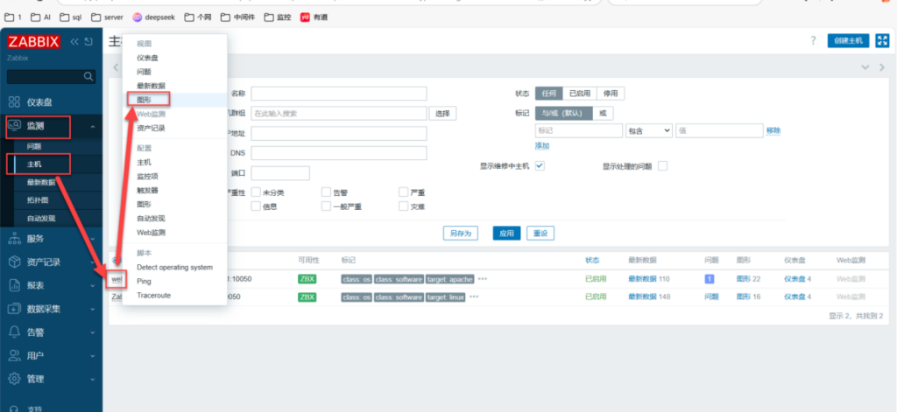Viewport: 897px width, 412px height.
Task: Collapse the sidebar with double-arrow icon
Action: [x=74, y=42]
